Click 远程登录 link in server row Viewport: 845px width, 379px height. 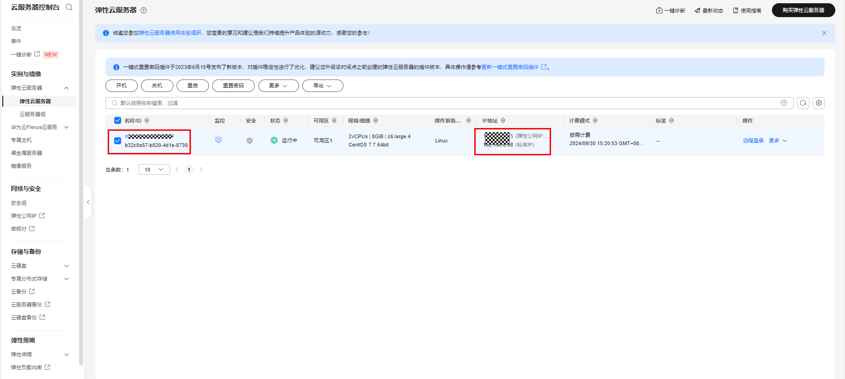753,141
